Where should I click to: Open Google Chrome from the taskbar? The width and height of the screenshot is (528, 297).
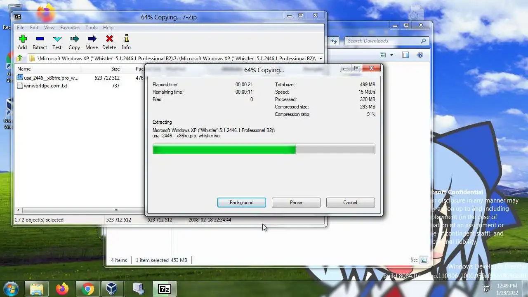click(87, 289)
